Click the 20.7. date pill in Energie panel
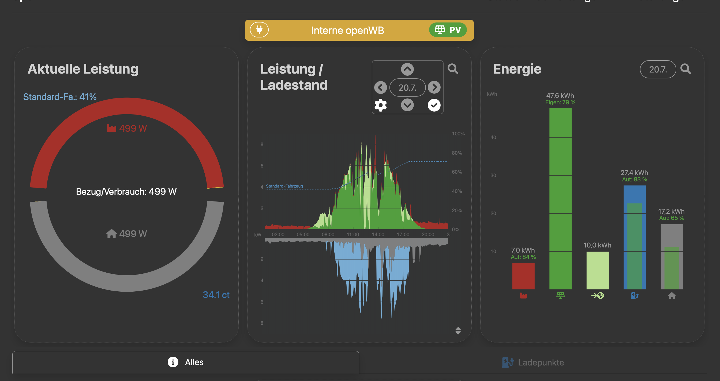 658,69
